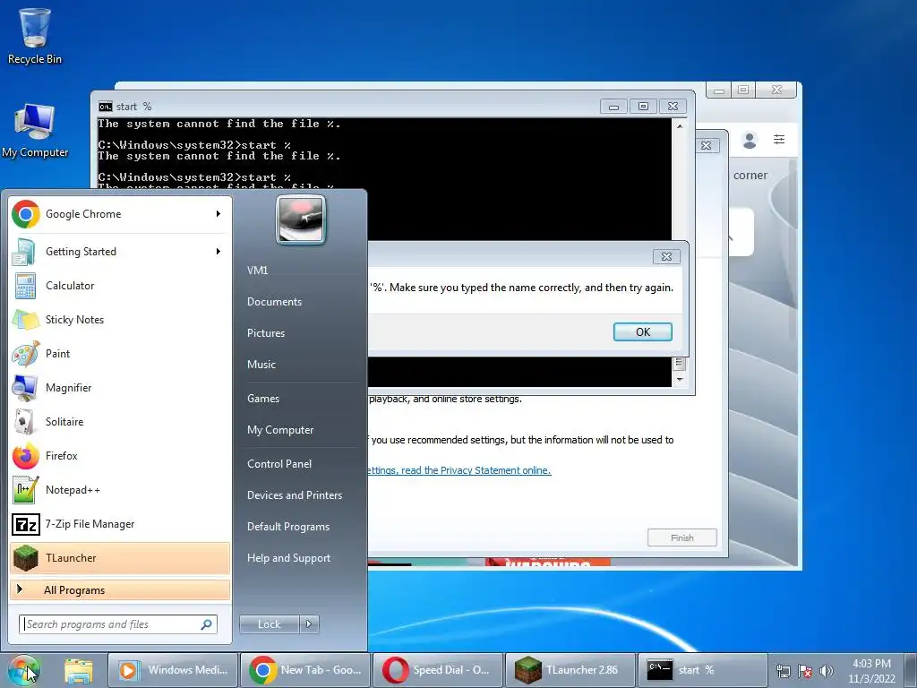Close the Media Player setup dialog

pyautogui.click(x=706, y=146)
